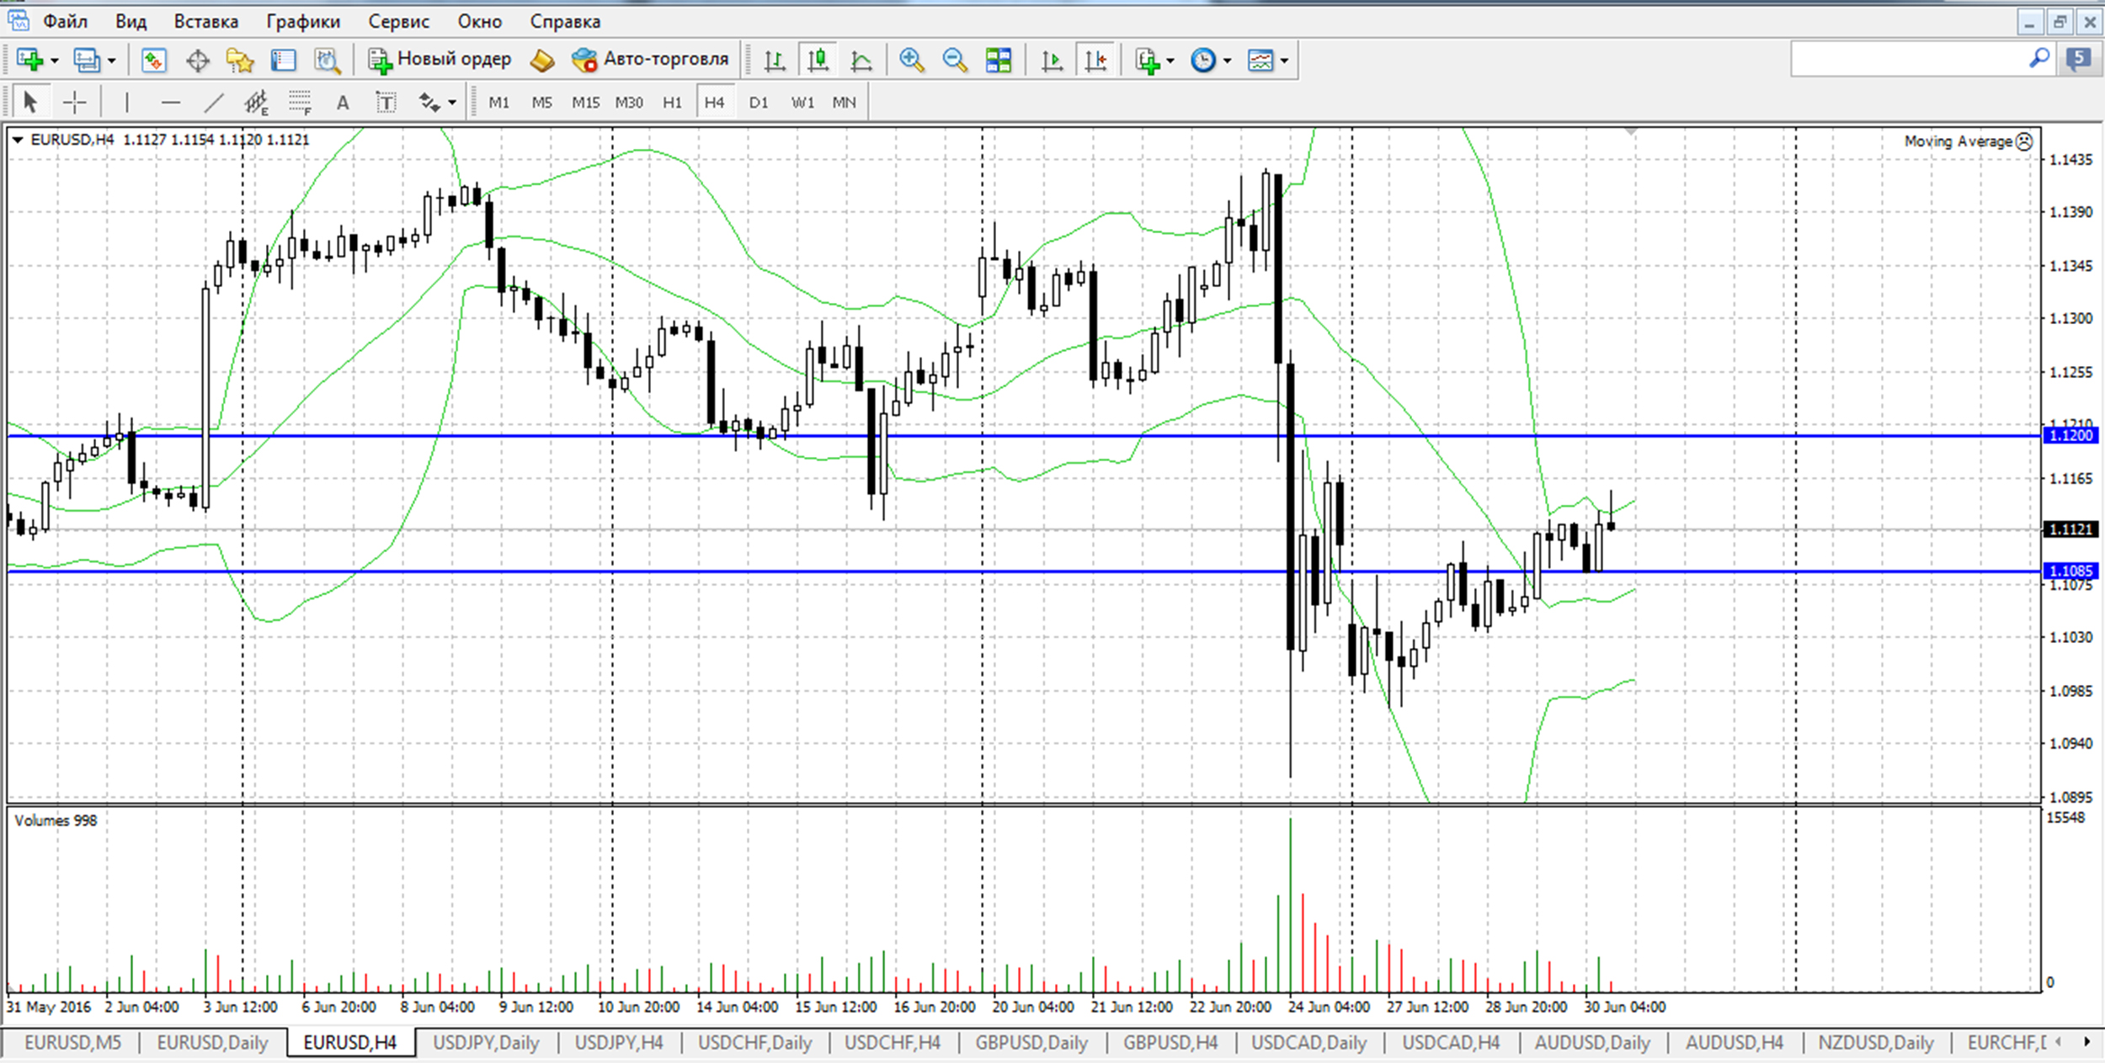Switch chart to line chart icon
This screenshot has width=2105, height=1063.
(861, 61)
